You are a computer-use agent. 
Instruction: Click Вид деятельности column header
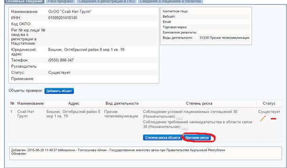pos(122,104)
